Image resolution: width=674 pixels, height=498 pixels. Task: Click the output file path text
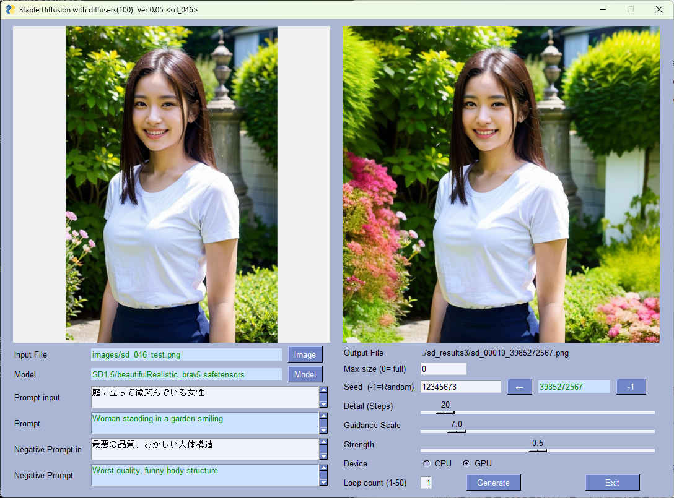coord(495,353)
